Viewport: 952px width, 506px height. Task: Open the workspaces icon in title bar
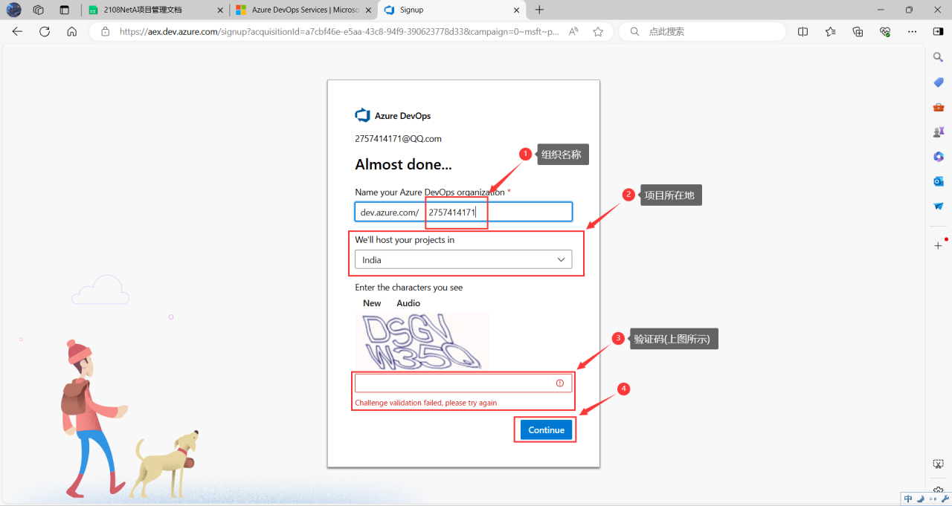click(x=39, y=10)
